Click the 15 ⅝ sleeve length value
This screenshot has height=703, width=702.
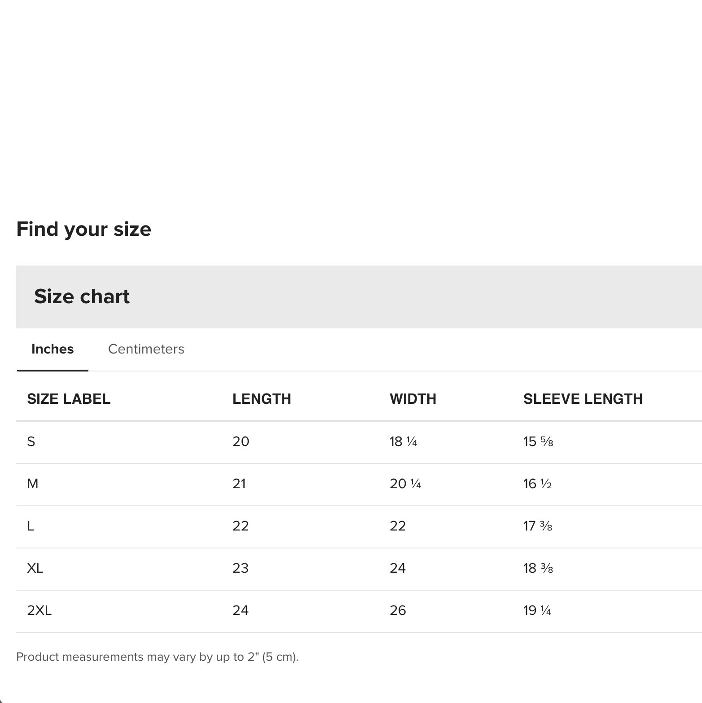click(x=538, y=442)
